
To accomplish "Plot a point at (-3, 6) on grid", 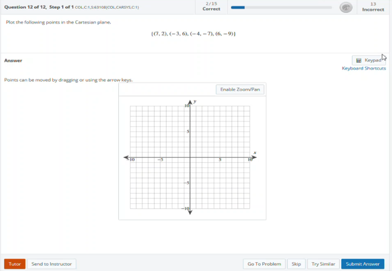I will [x=172, y=127].
